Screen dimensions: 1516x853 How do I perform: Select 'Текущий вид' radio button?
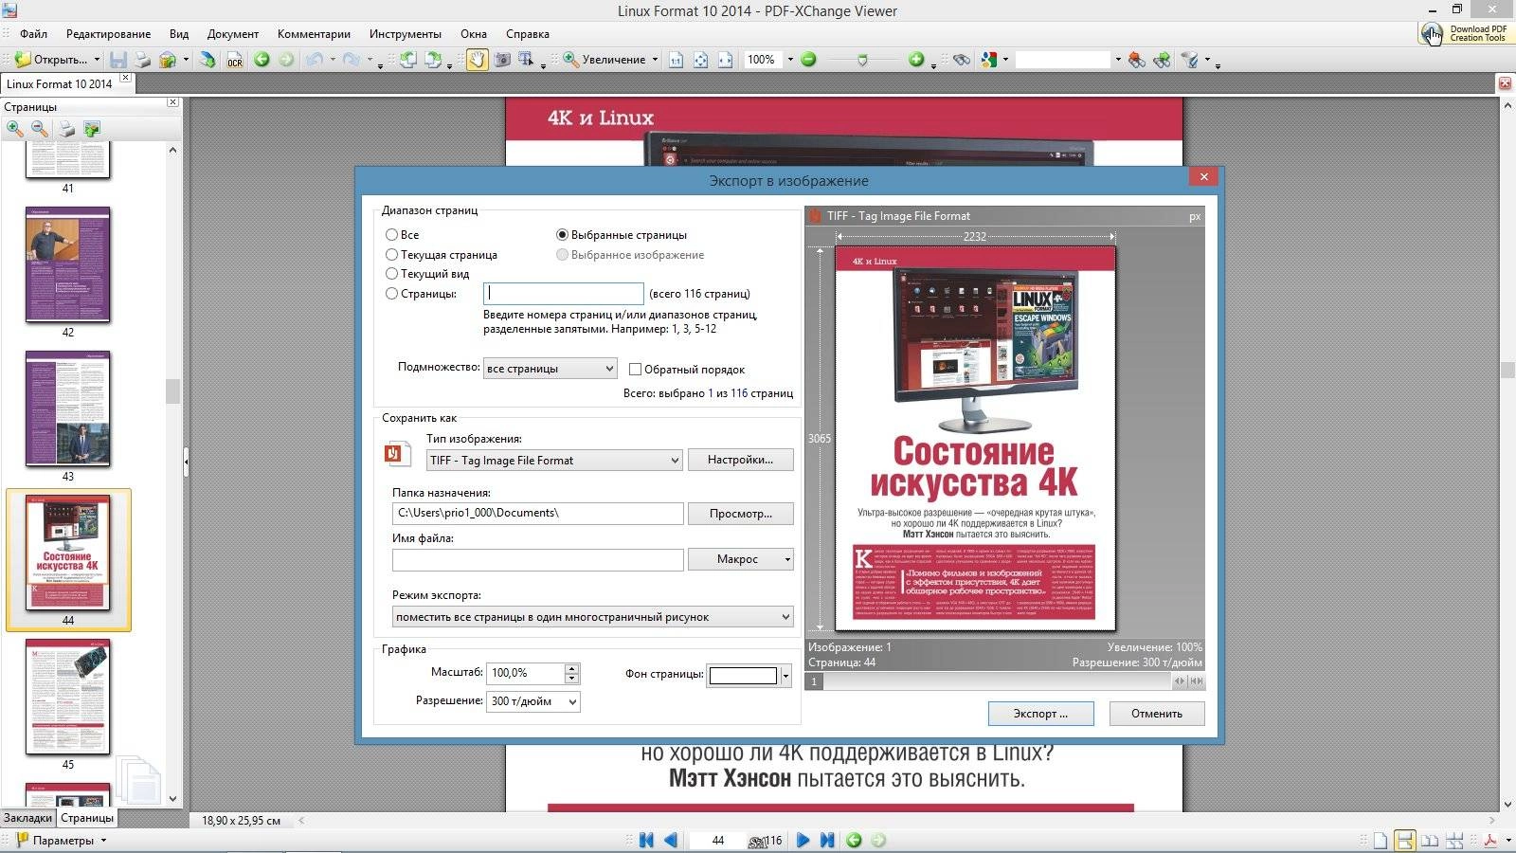[391, 273]
